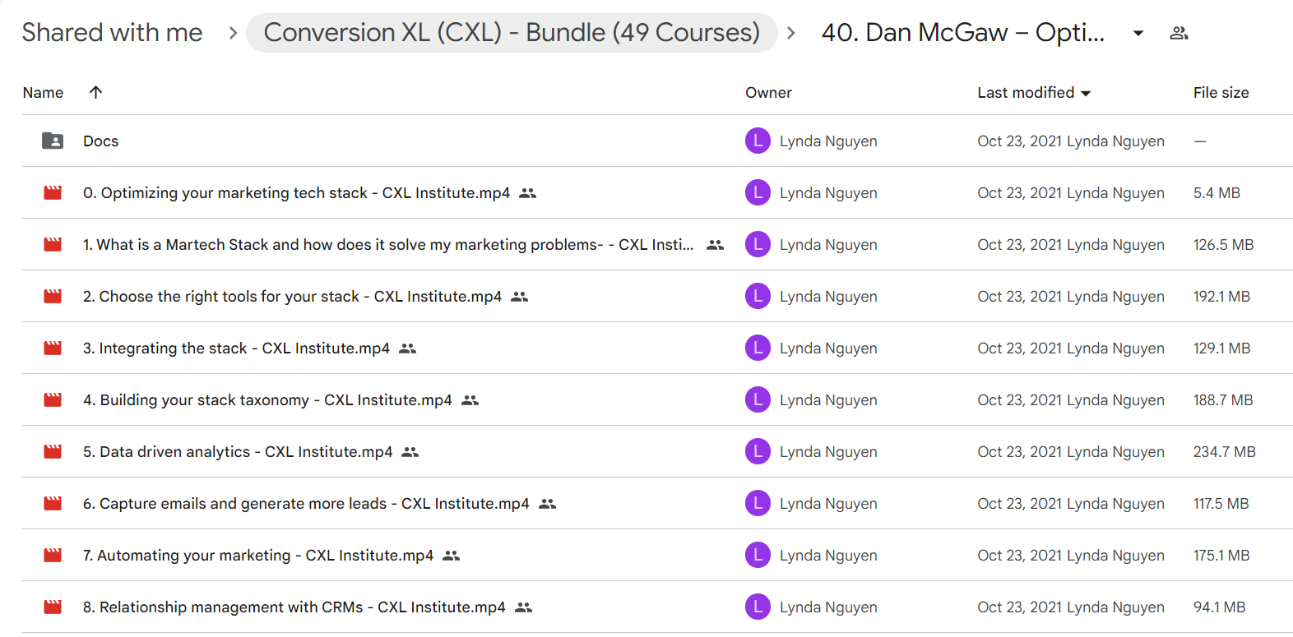1293x637 pixels.
Task: Click the 129.1 MB file size value
Action: click(x=1221, y=349)
